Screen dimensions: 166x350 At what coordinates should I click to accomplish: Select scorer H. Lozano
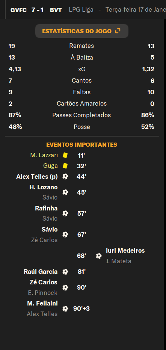click(44, 187)
